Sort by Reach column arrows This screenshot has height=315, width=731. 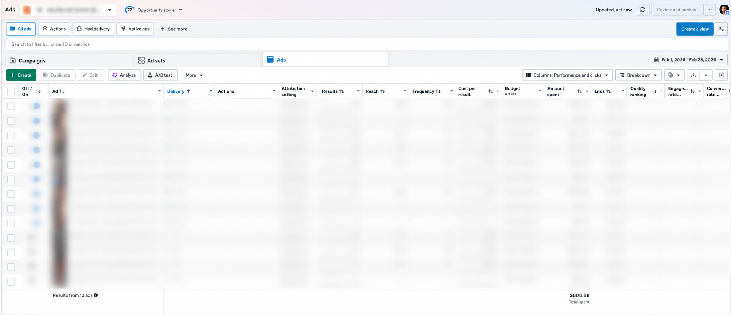(x=383, y=91)
